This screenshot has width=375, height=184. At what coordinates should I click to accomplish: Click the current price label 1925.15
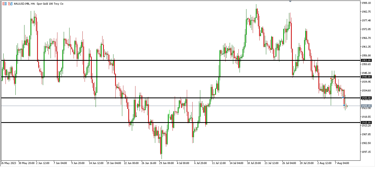pyautogui.click(x=366, y=106)
